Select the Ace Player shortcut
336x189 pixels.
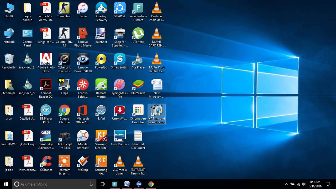pyautogui.click(x=138, y=61)
